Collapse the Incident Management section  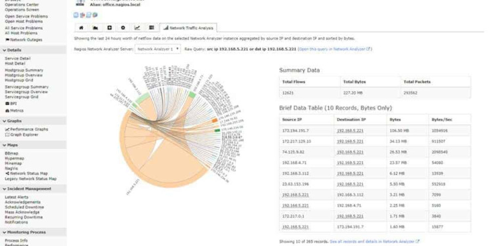coord(4,189)
